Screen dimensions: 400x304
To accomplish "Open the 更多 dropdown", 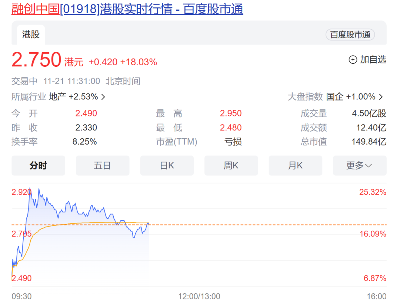I will (x=360, y=165).
